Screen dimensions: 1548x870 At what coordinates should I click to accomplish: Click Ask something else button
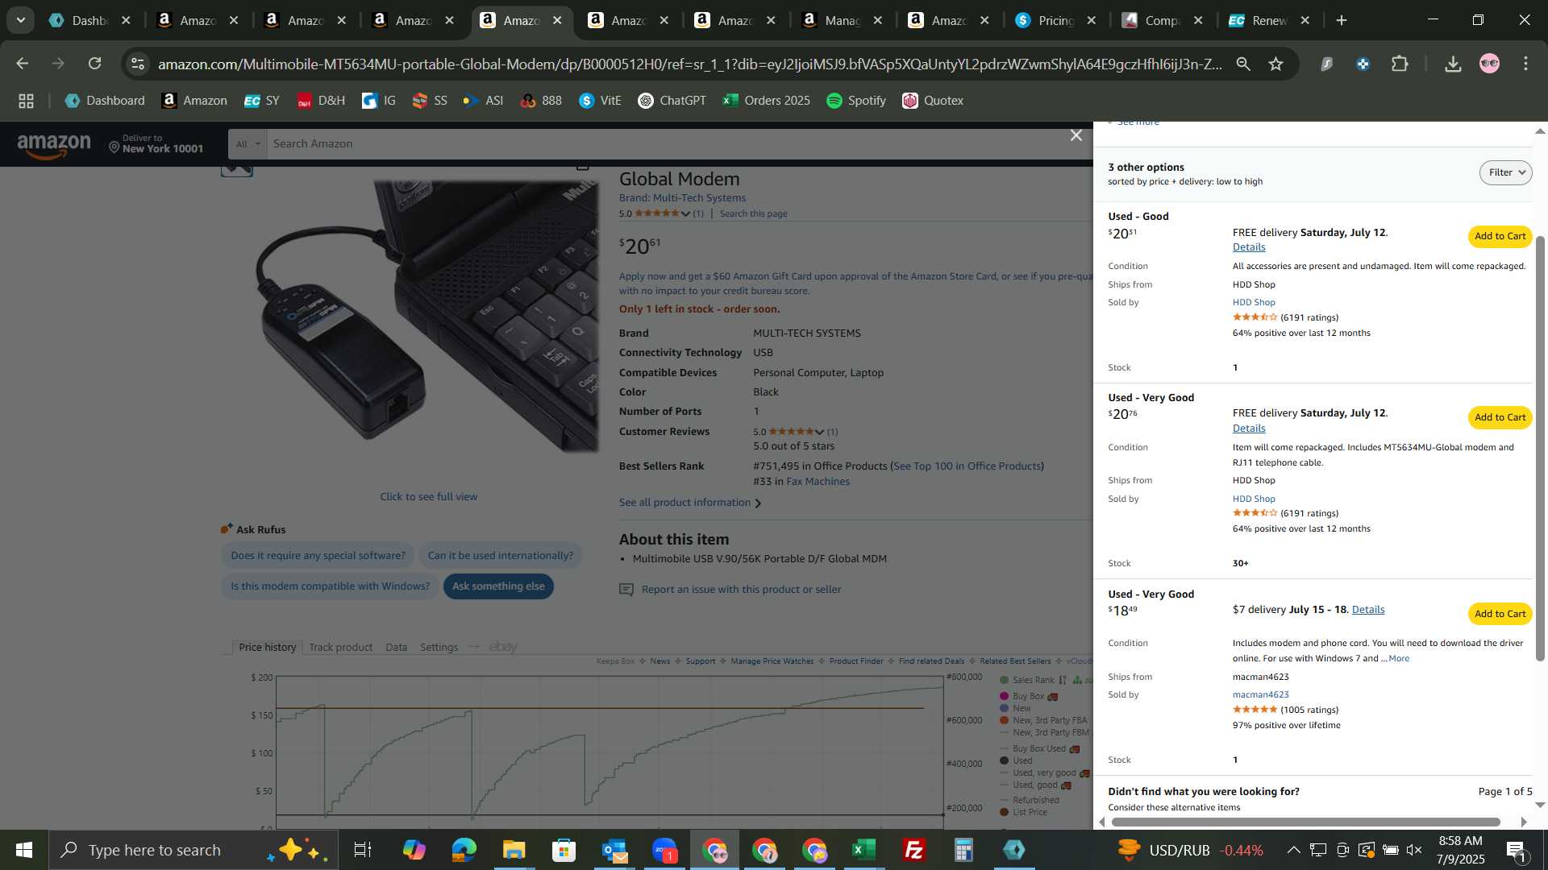coord(498,586)
